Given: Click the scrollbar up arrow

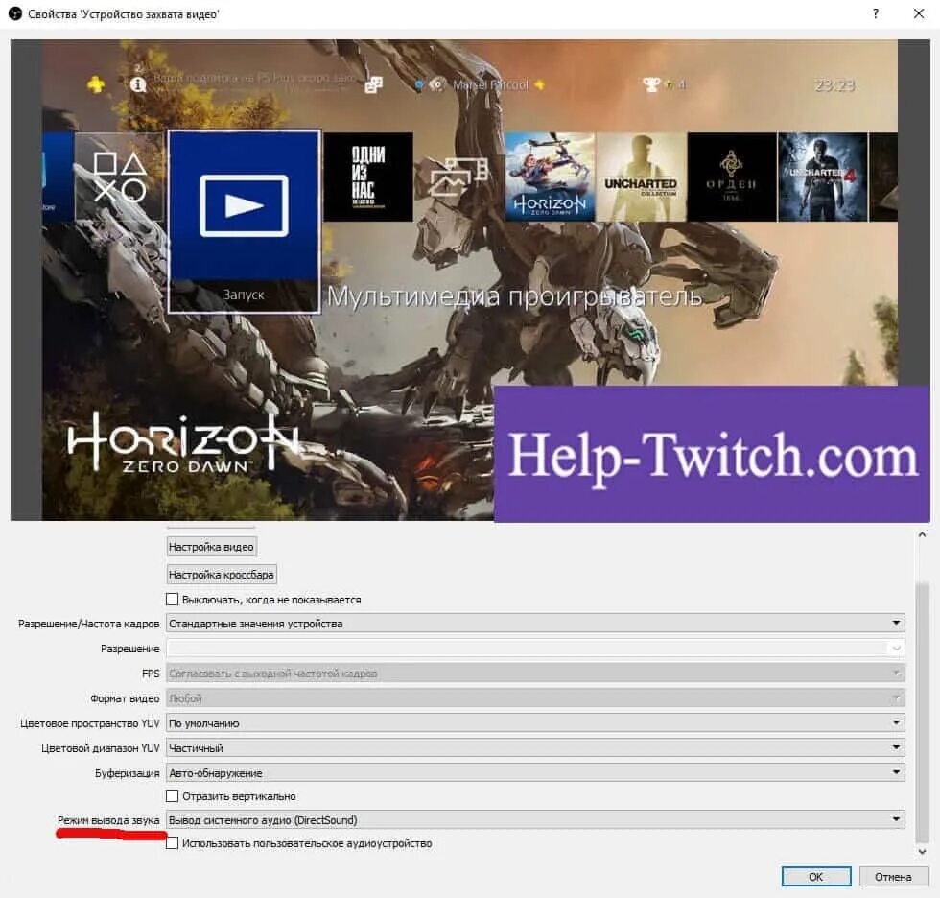Looking at the screenshot, I should pos(922,534).
